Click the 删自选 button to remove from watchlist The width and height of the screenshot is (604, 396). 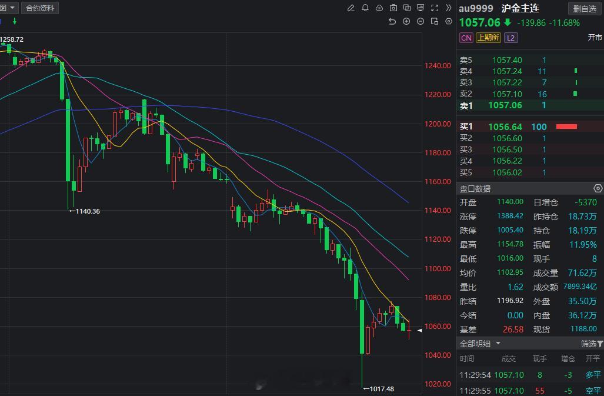(x=585, y=8)
